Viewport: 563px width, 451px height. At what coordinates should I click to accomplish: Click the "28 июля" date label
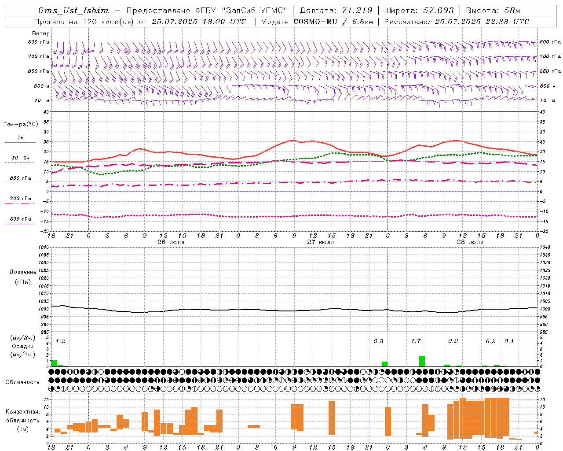(470, 242)
